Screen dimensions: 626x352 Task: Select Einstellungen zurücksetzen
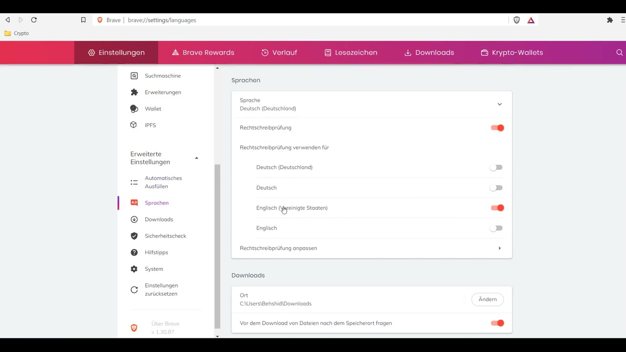(161, 290)
